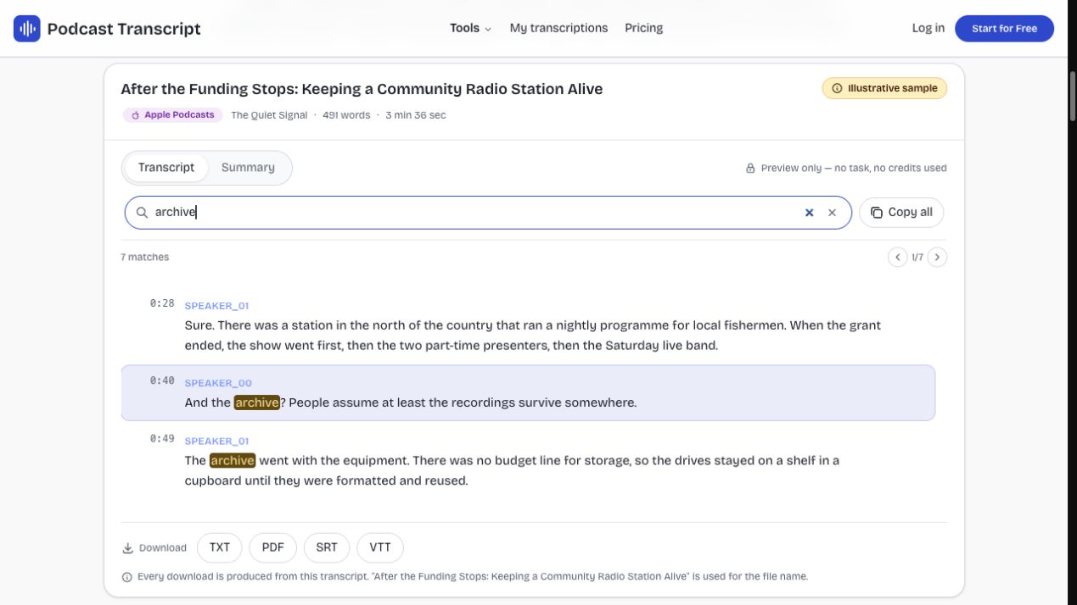Click the episode title heading
Image resolution: width=1077 pixels, height=605 pixels.
362,89
